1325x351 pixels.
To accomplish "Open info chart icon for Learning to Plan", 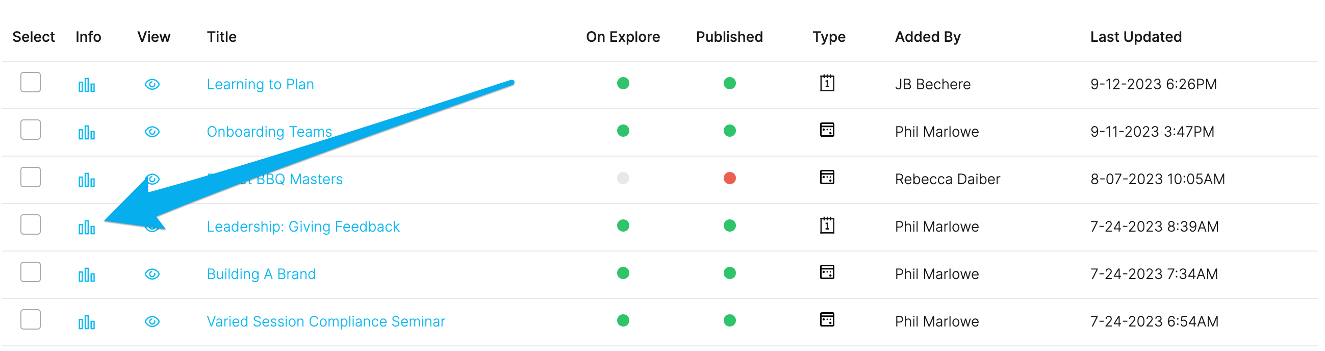I will 86,85.
